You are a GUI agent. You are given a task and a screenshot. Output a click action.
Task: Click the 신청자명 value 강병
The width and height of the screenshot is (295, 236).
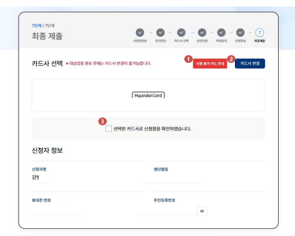pos(36,177)
